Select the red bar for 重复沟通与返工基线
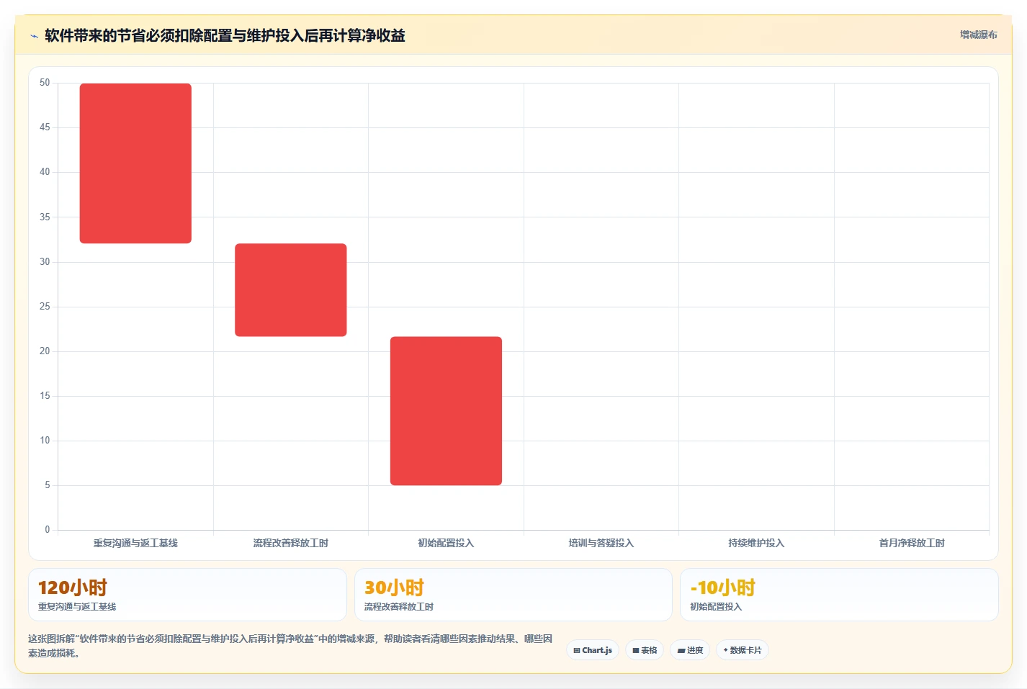Screen dimensions: 1027x689 tap(135, 163)
